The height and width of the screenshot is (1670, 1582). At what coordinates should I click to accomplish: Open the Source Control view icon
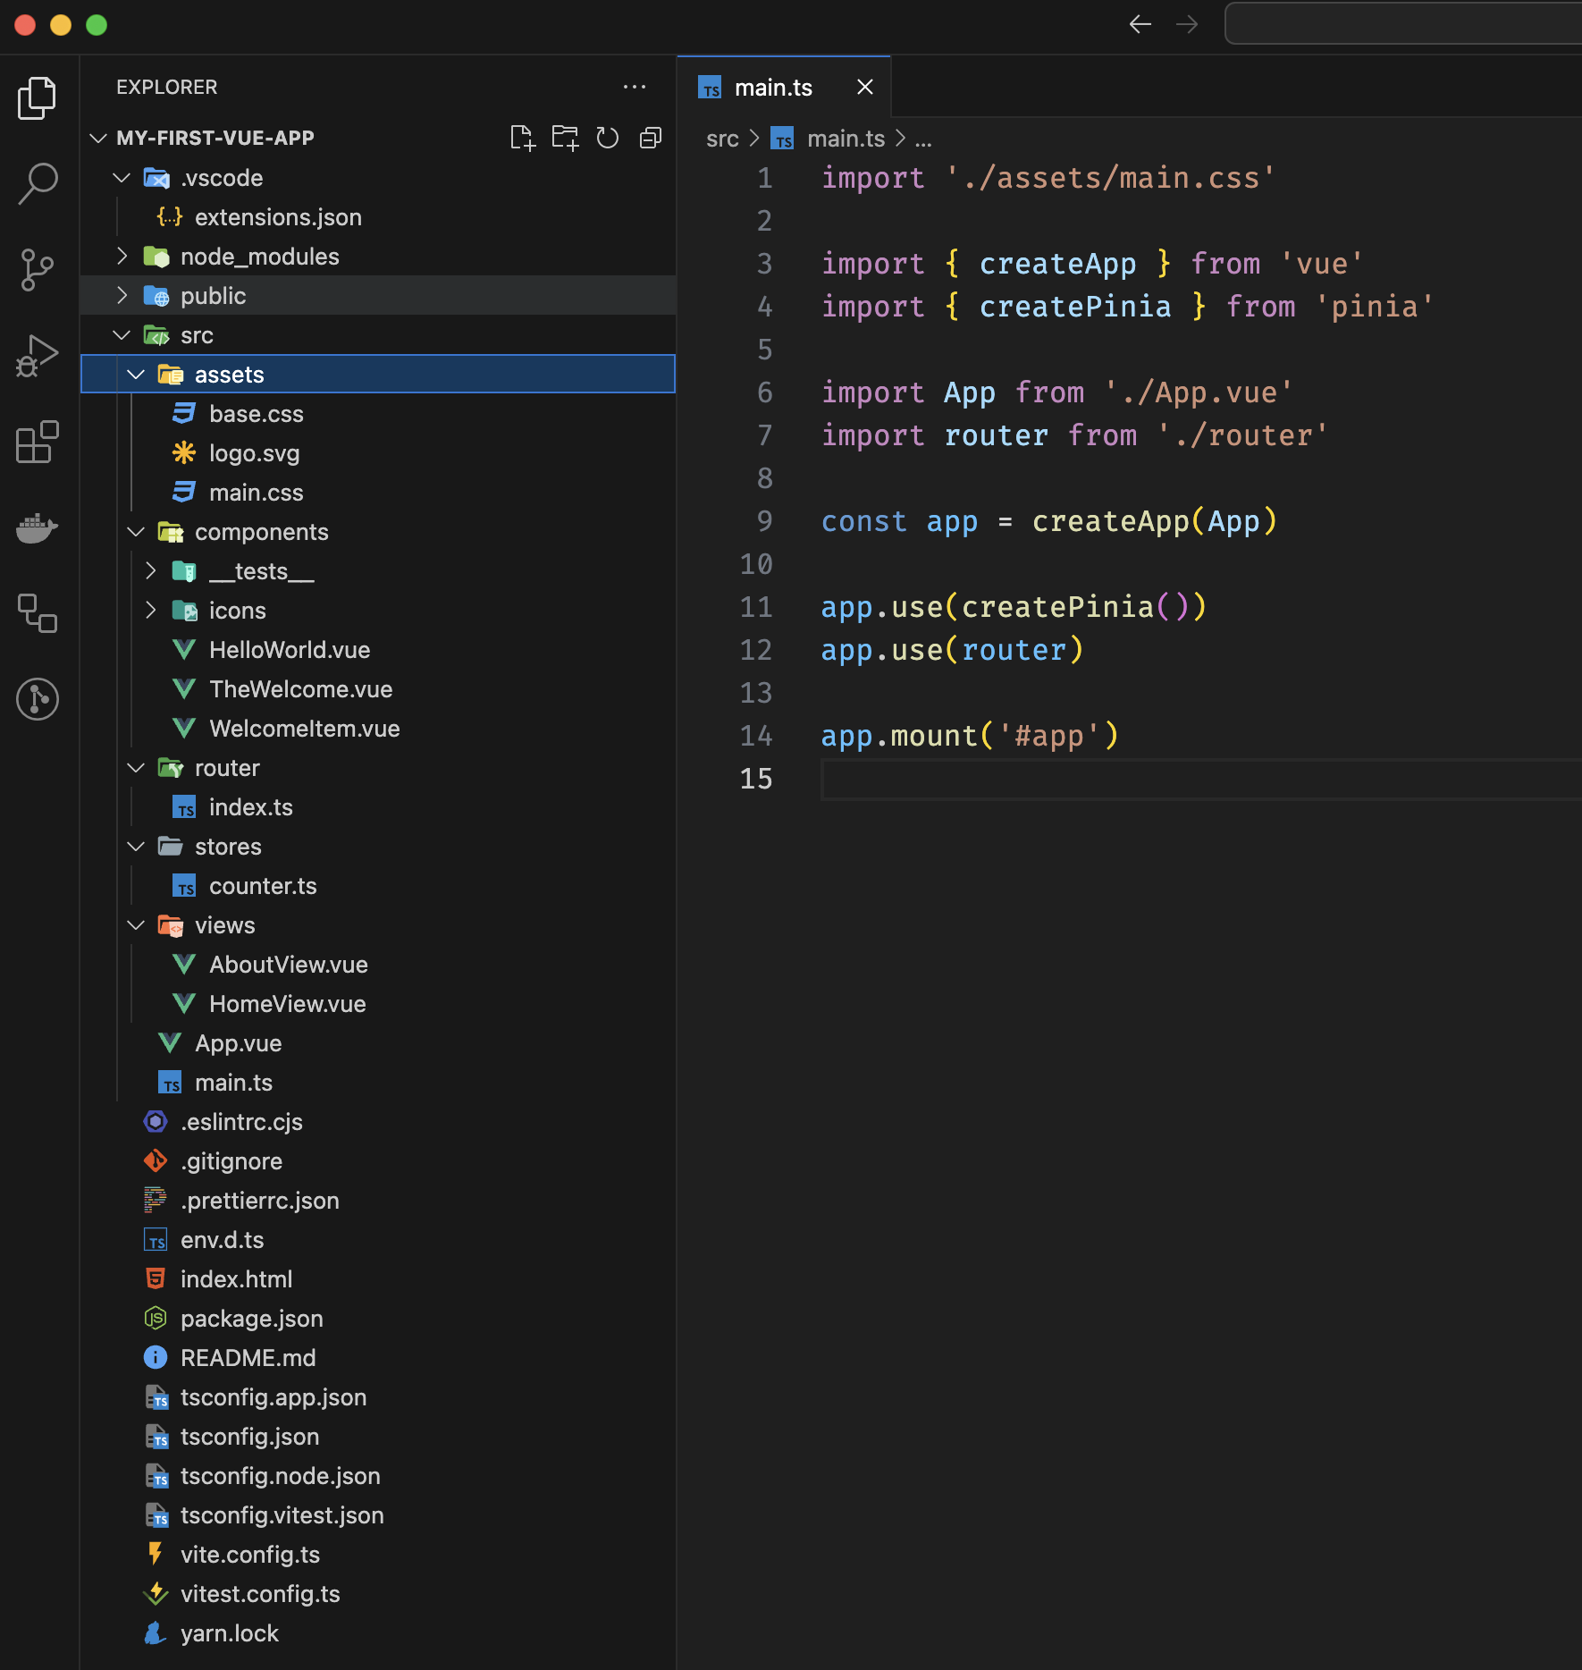pyautogui.click(x=38, y=269)
